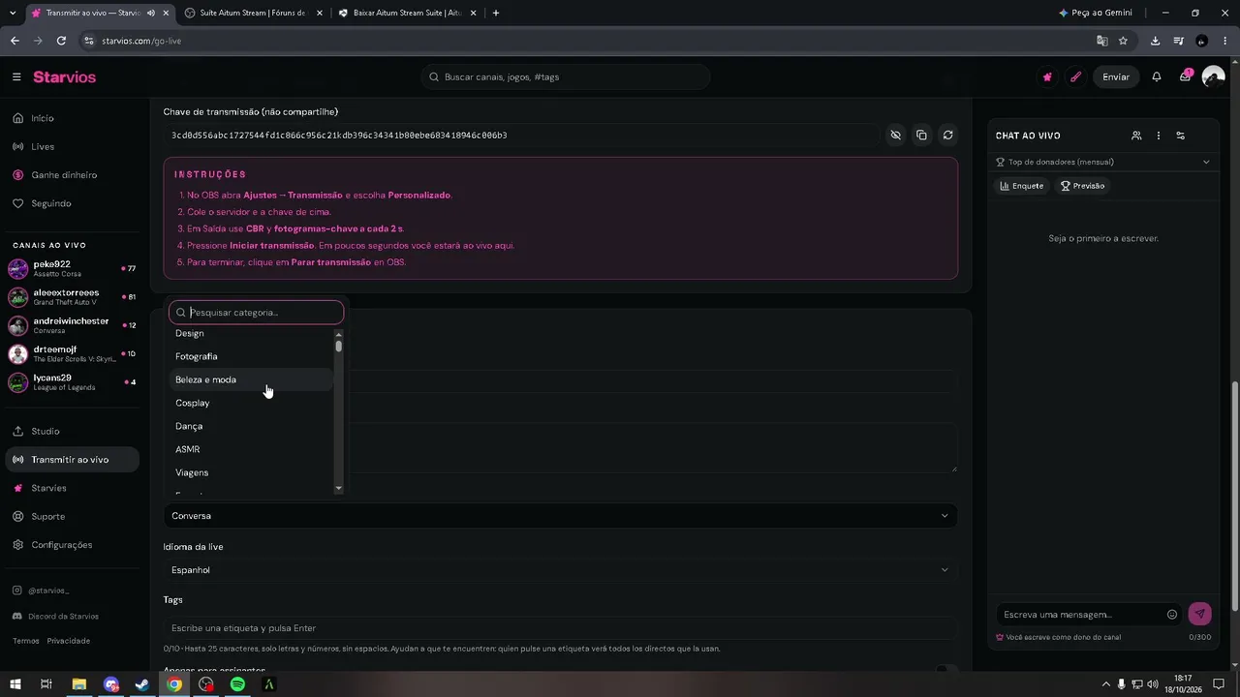The image size is (1240, 697).
Task: Regenerate the stream key with refresh icon
Action: [x=947, y=136]
